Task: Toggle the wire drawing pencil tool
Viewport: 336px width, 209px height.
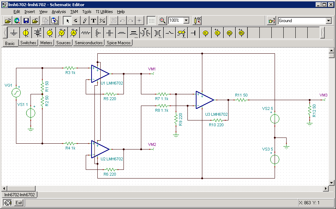Action: click(85, 21)
